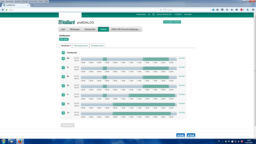This screenshot has height=144, width=256.
Task: Switch to the Warmwasserkreis tab
Action: [81, 46]
